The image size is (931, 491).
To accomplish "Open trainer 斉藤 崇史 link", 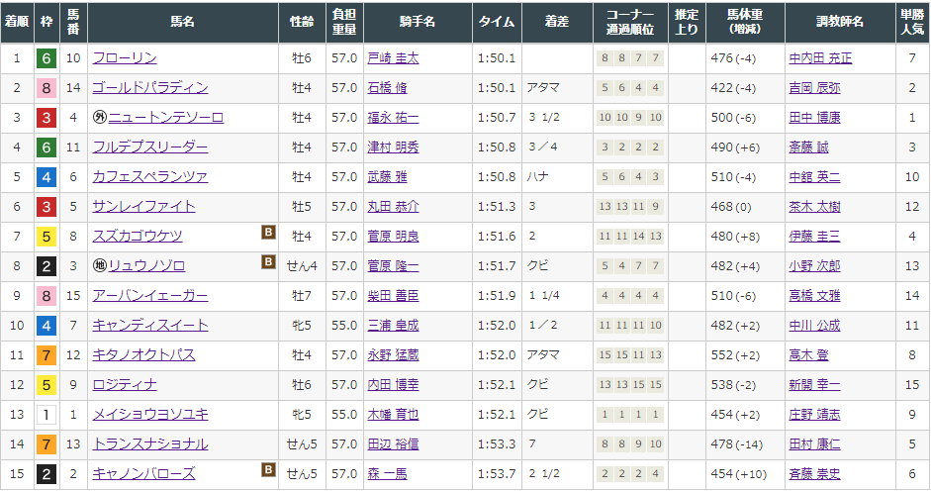I will coord(814,474).
